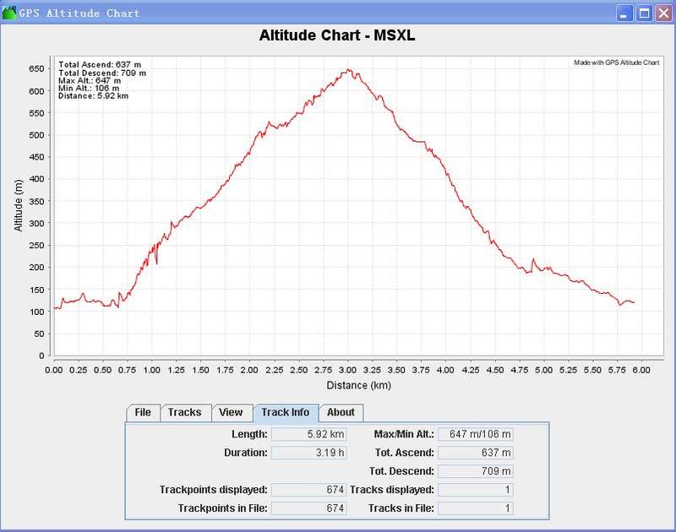Click the 'Made with GPS Altitude Chart' label
This screenshot has width=676, height=532.
coord(617,62)
